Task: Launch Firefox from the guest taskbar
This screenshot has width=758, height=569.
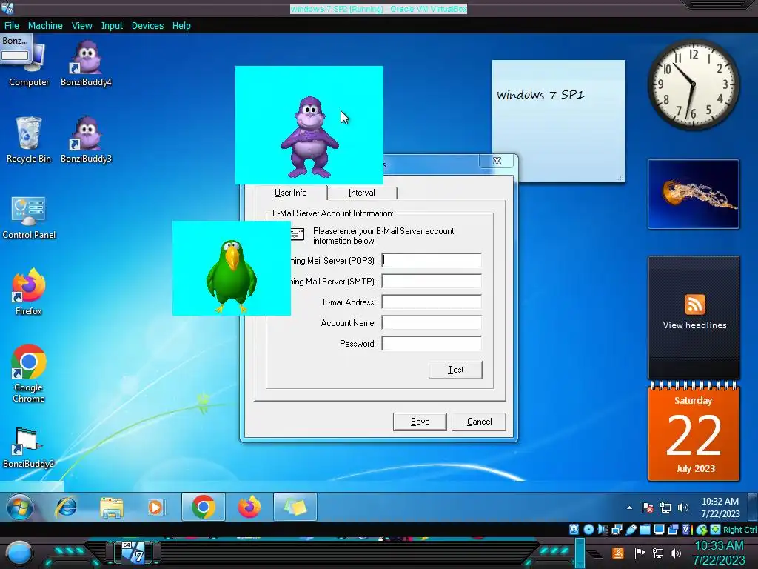Action: 249,507
